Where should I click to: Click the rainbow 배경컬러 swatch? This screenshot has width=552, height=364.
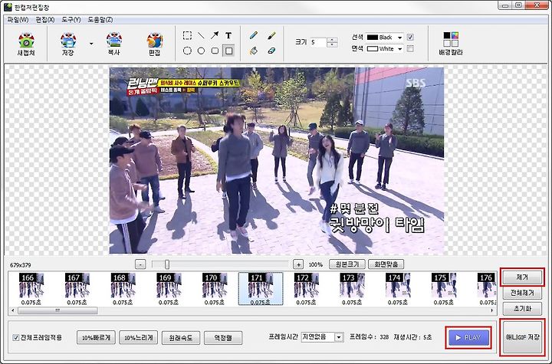click(455, 34)
